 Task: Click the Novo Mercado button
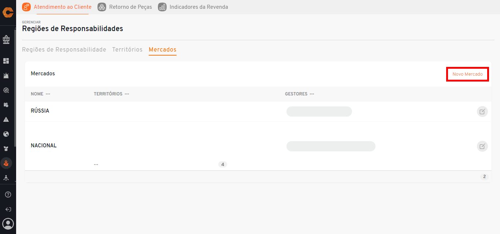pos(467,74)
